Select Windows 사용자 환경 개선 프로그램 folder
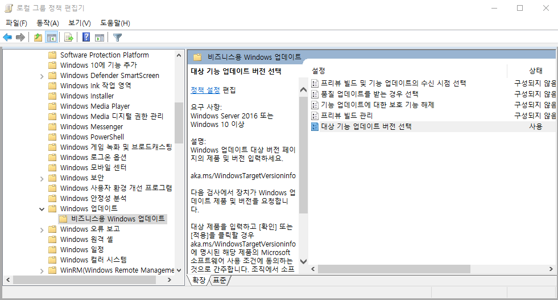Image resolution: width=558 pixels, height=300 pixels. pyautogui.click(x=116, y=188)
